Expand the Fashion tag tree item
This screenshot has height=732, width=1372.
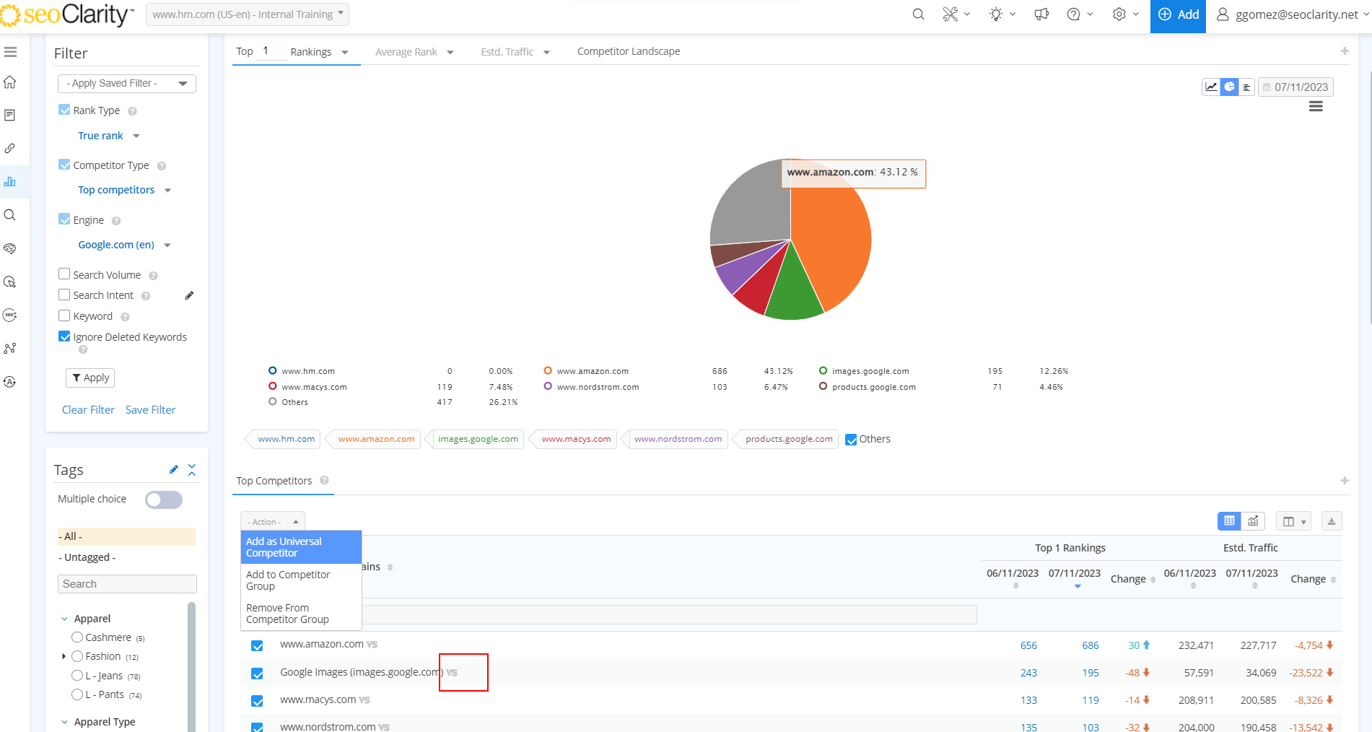(64, 656)
